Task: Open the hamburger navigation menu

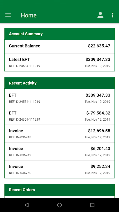Action: (8, 15)
